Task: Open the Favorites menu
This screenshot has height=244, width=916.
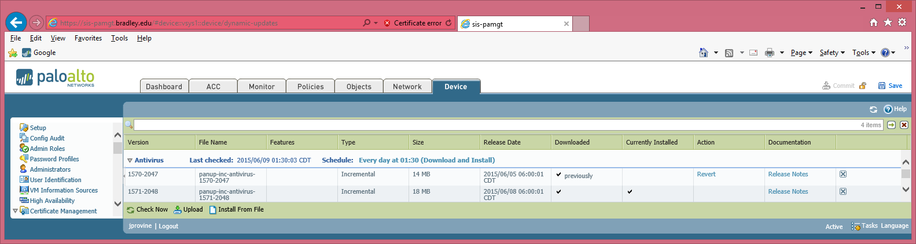Action: point(88,38)
